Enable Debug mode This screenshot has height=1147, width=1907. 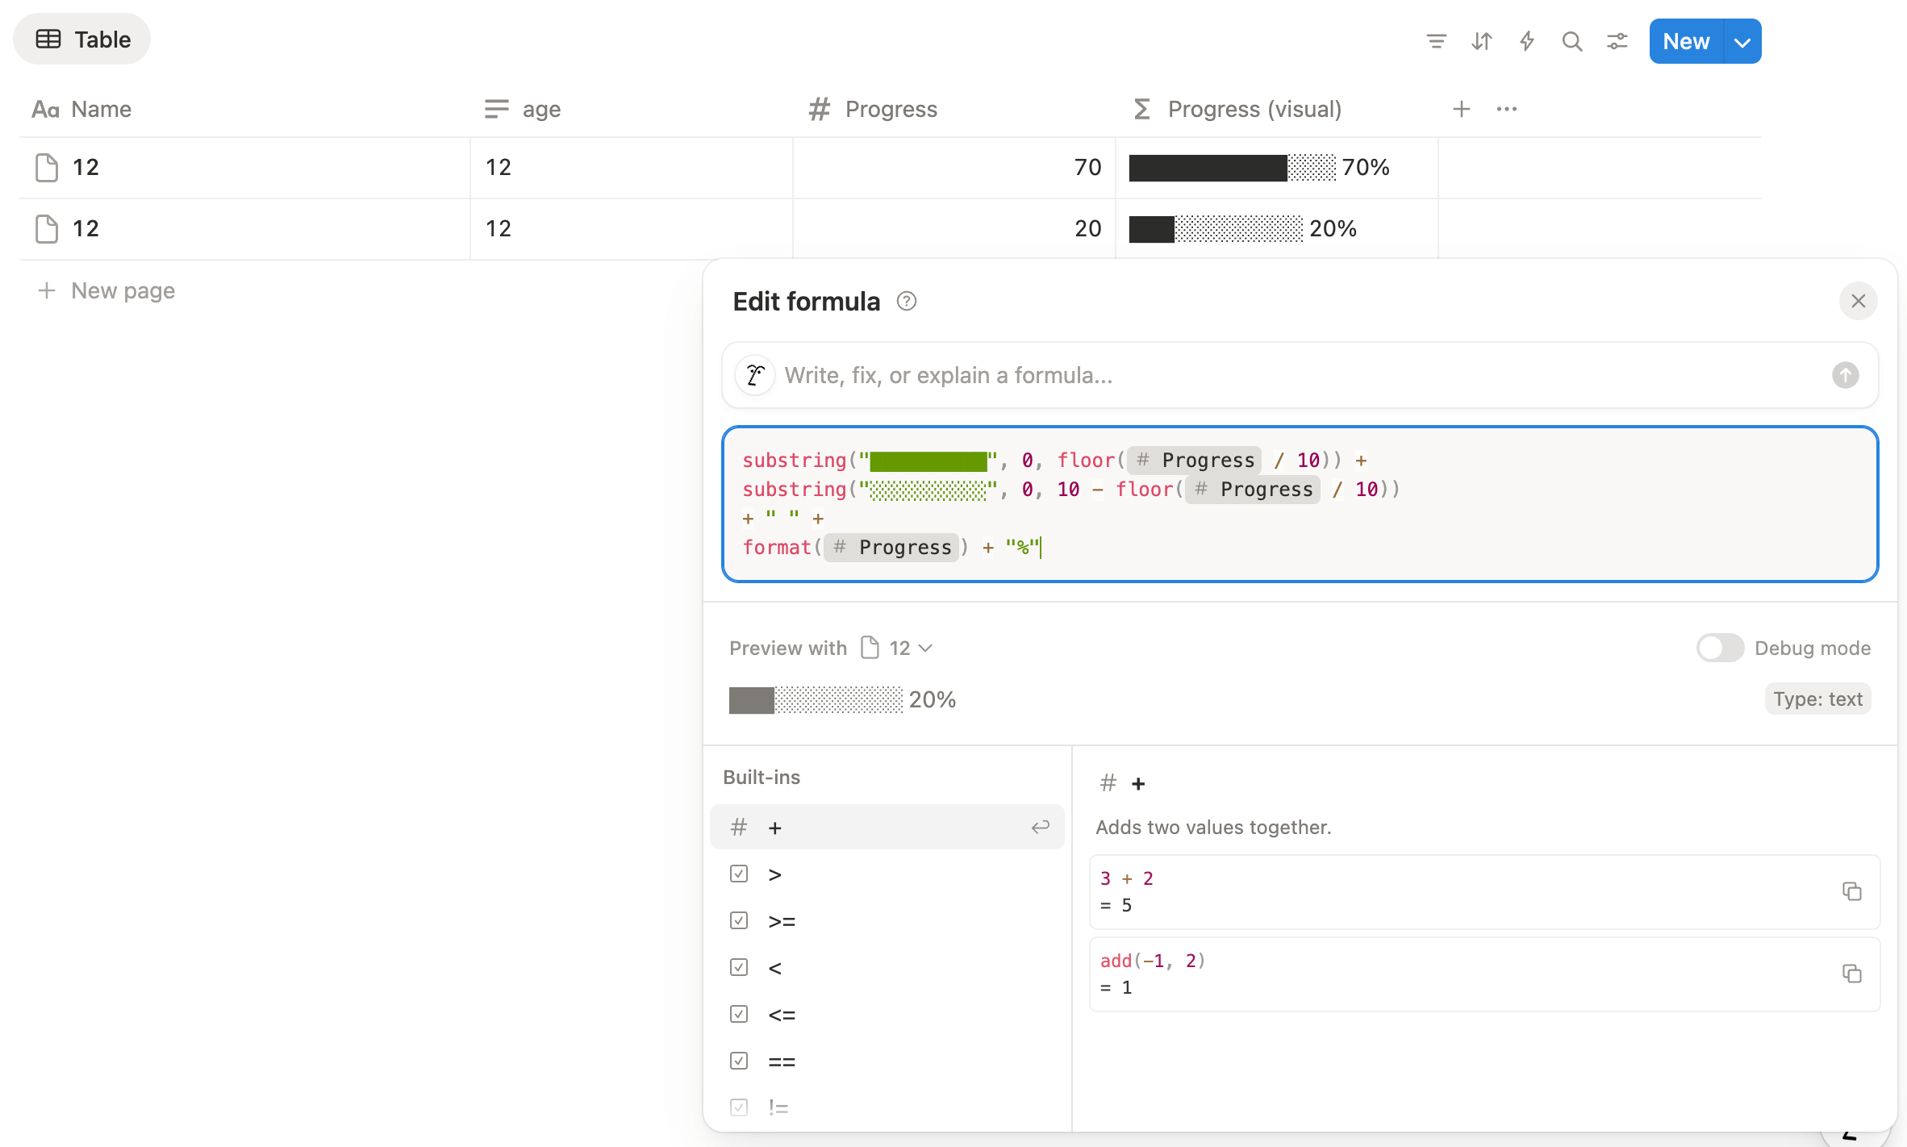[1720, 648]
